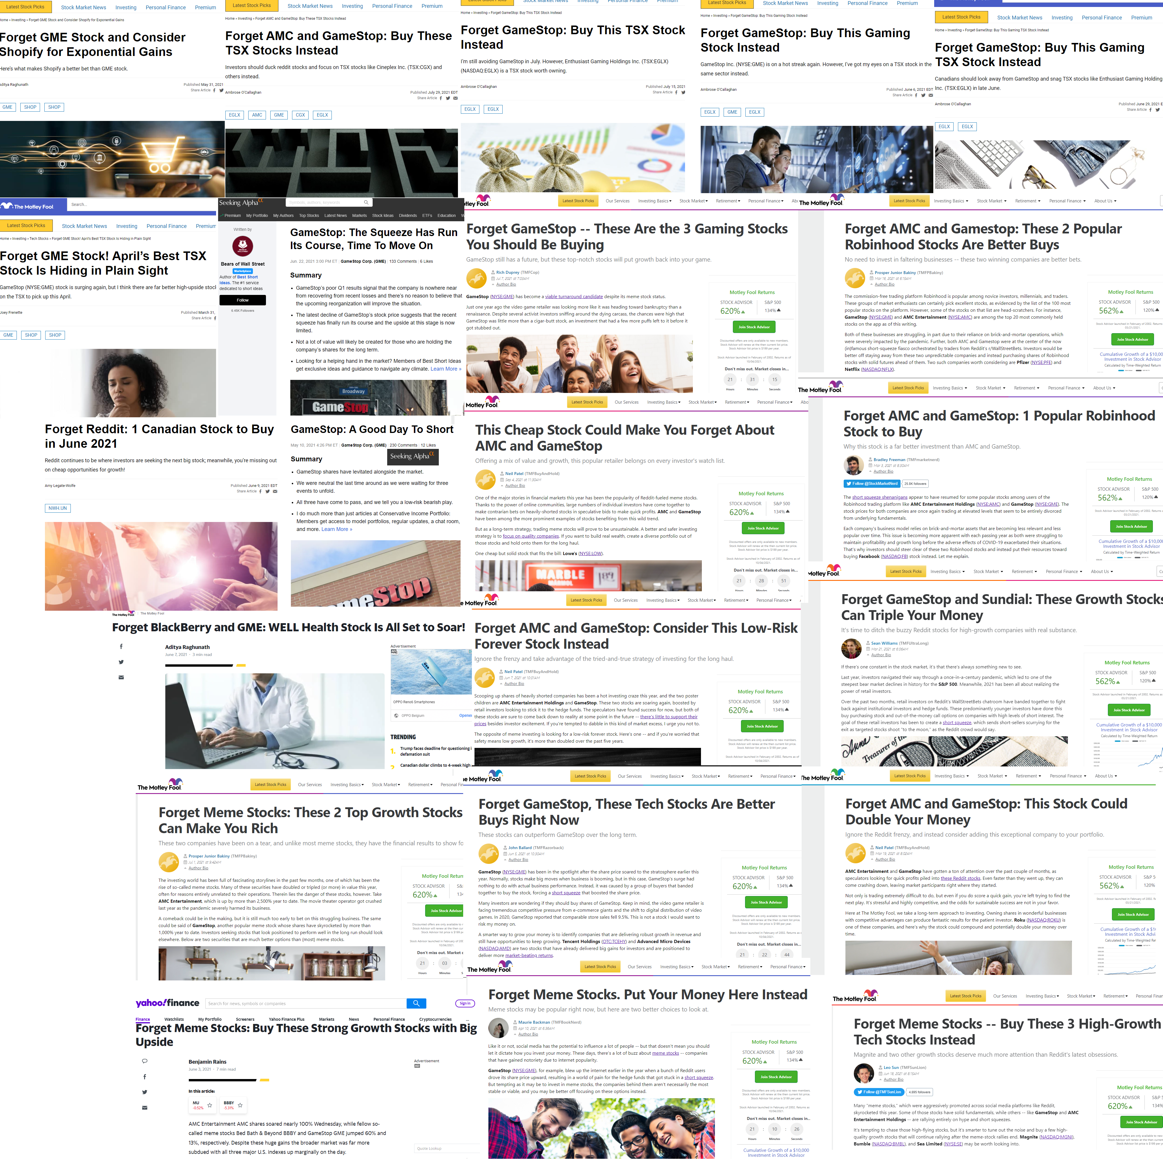Open the Screeners tab in Yahoo Finance
The image size is (1163, 1164).
click(245, 1019)
